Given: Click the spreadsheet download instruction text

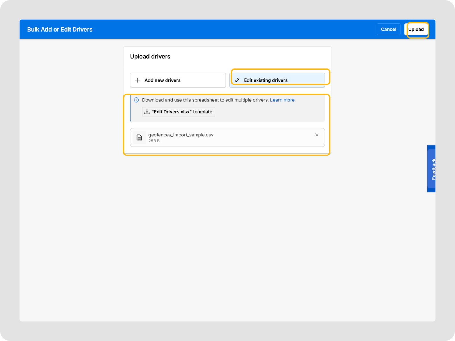Looking at the screenshot, I should (205, 100).
